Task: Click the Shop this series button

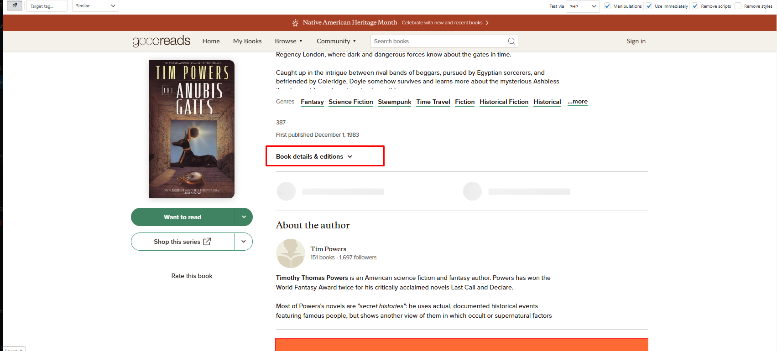Action: click(183, 242)
